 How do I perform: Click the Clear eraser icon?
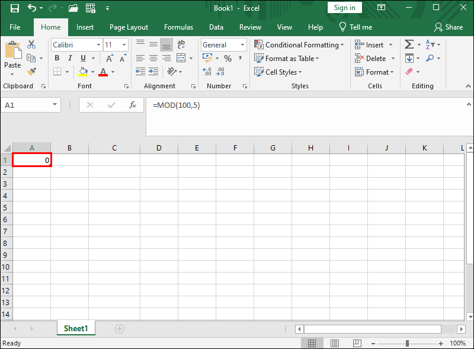(x=409, y=72)
